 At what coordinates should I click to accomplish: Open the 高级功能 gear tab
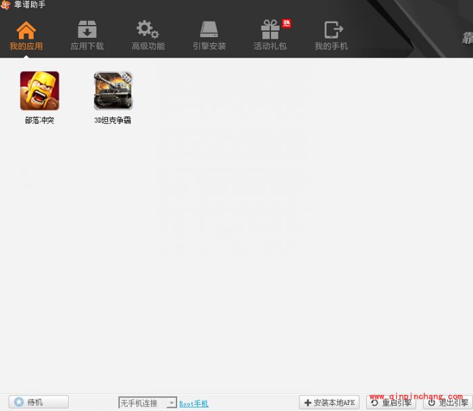148,36
